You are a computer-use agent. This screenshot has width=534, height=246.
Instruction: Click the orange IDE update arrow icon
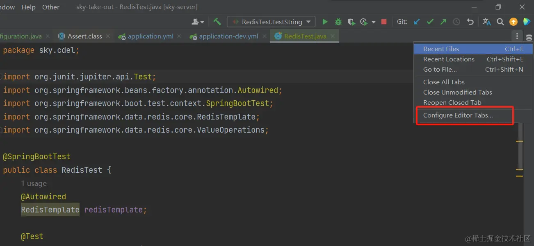point(513,22)
